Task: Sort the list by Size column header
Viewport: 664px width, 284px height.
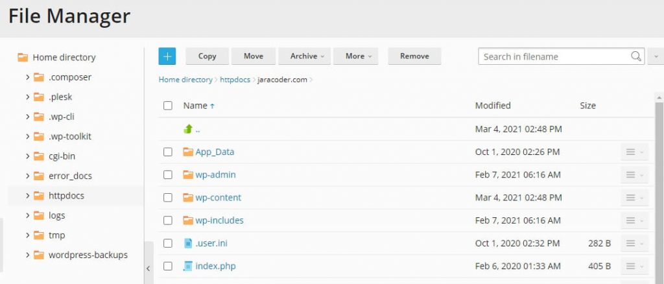Action: pos(587,106)
